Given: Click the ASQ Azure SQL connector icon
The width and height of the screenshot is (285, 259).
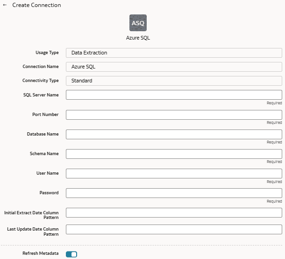Looking at the screenshot, I should (138, 23).
